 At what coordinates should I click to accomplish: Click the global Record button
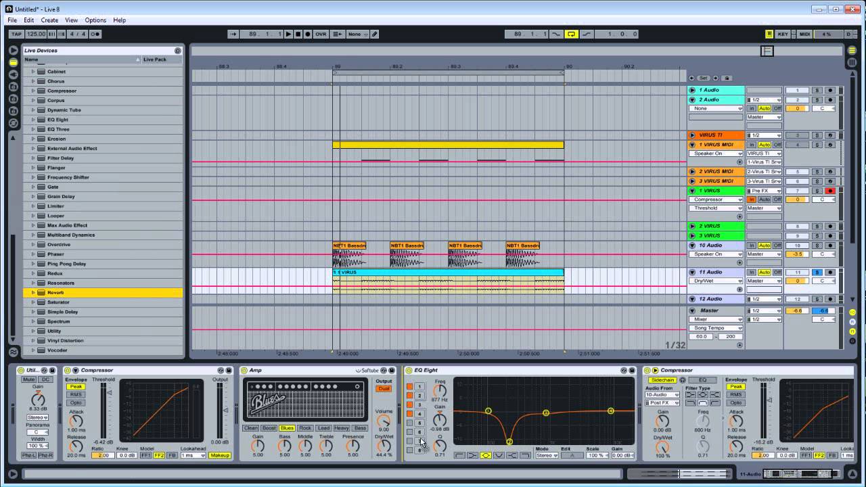point(308,34)
